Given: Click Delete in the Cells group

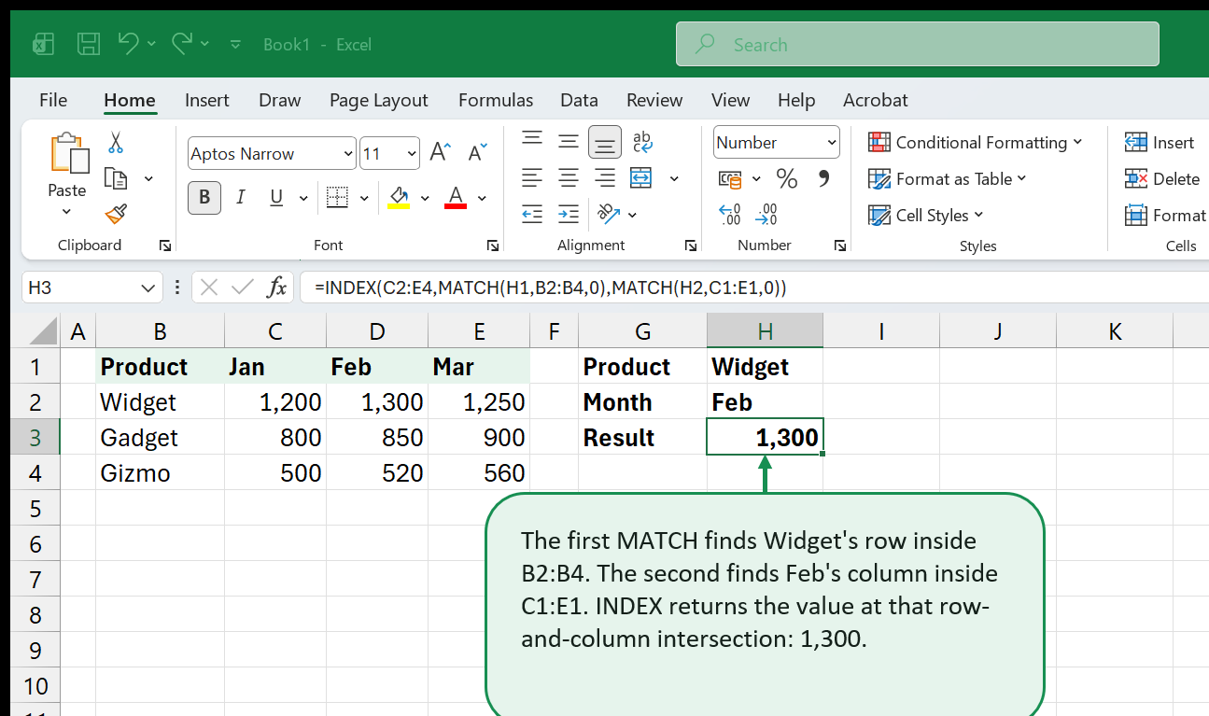Looking at the screenshot, I should pos(1163,178).
